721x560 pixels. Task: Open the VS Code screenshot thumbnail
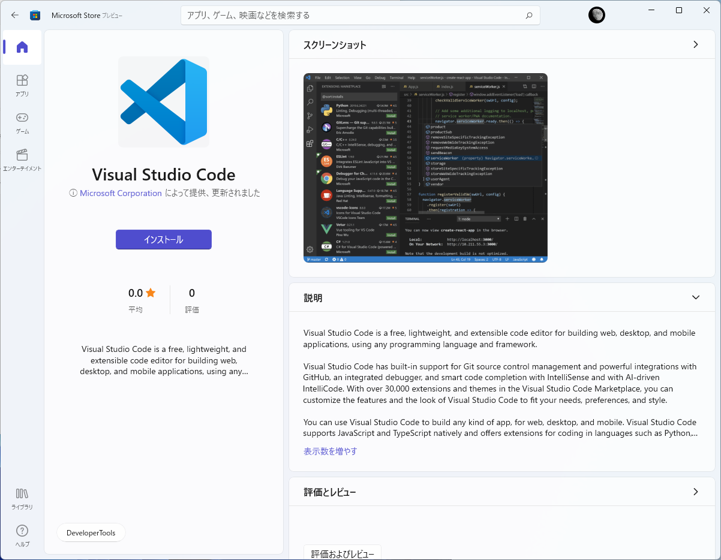pyautogui.click(x=425, y=168)
